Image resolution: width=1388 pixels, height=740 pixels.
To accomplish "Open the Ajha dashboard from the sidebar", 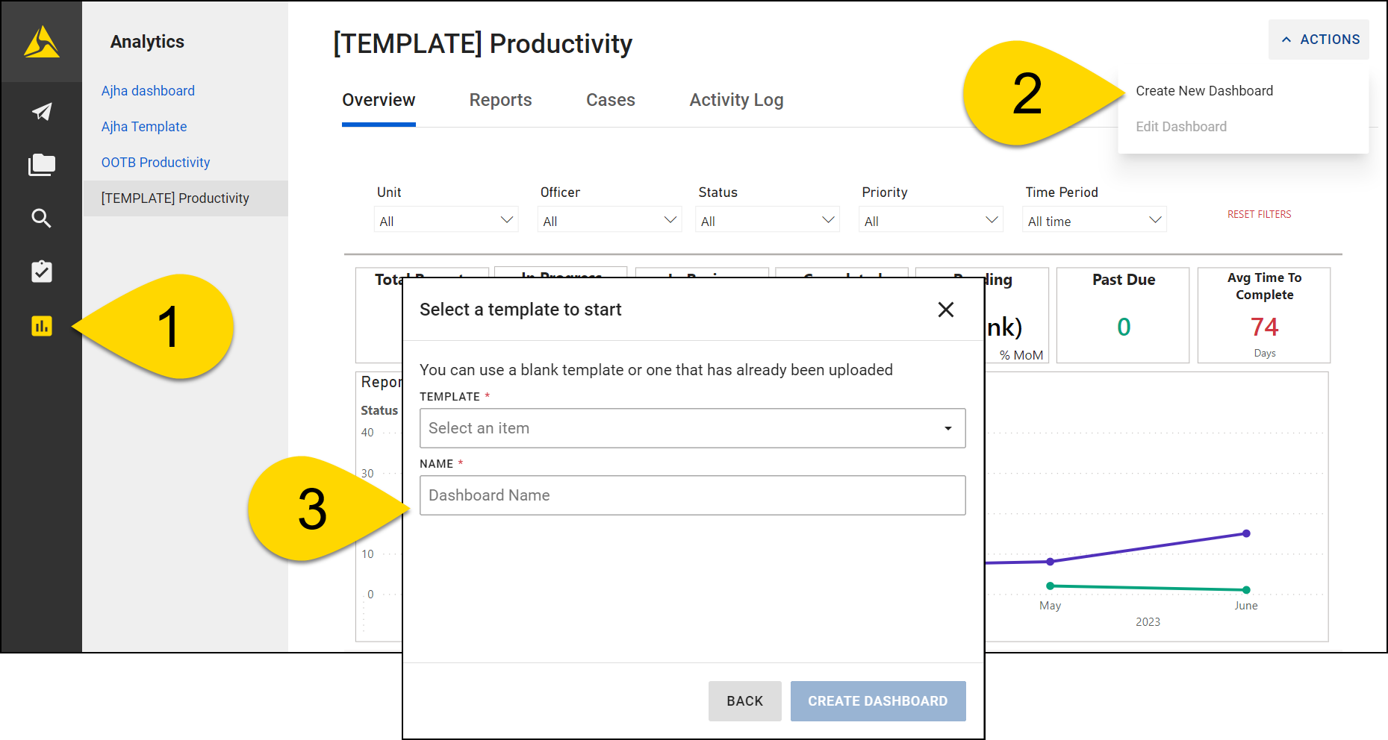I will [148, 90].
